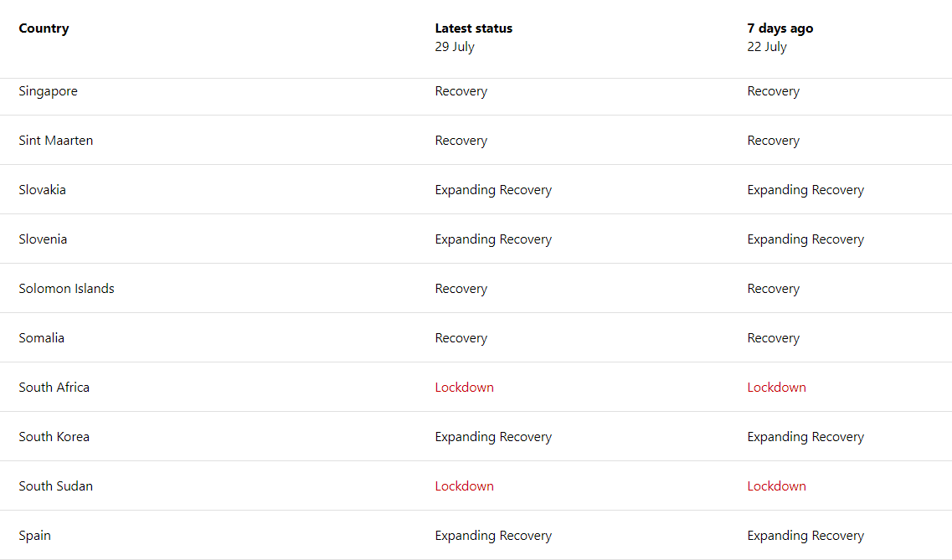Select the South Korea country name
Screen dimensions: 952x560
(54, 437)
